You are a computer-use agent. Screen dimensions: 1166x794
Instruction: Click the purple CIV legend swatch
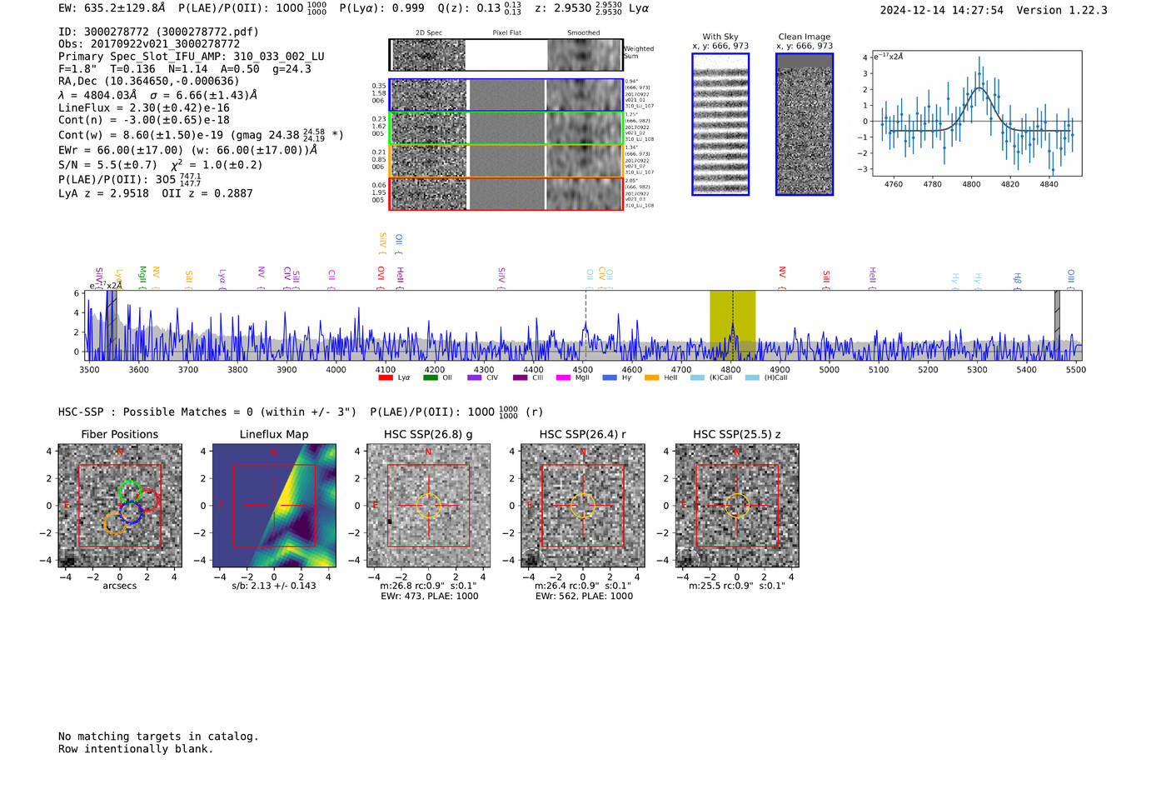[x=475, y=377]
